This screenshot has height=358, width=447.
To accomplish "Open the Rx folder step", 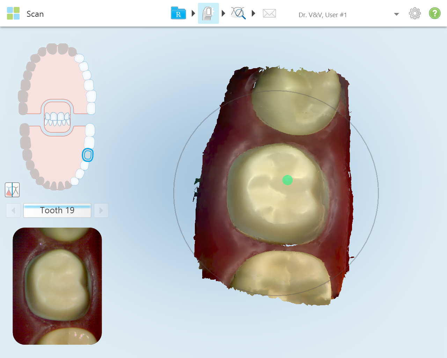I will pos(178,14).
